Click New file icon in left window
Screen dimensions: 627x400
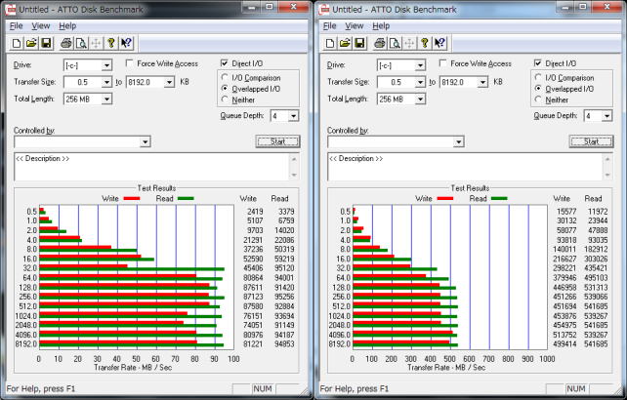pyautogui.click(x=17, y=43)
